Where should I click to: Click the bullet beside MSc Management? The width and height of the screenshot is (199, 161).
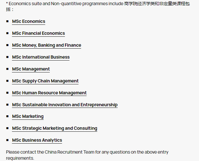coord(7,69)
